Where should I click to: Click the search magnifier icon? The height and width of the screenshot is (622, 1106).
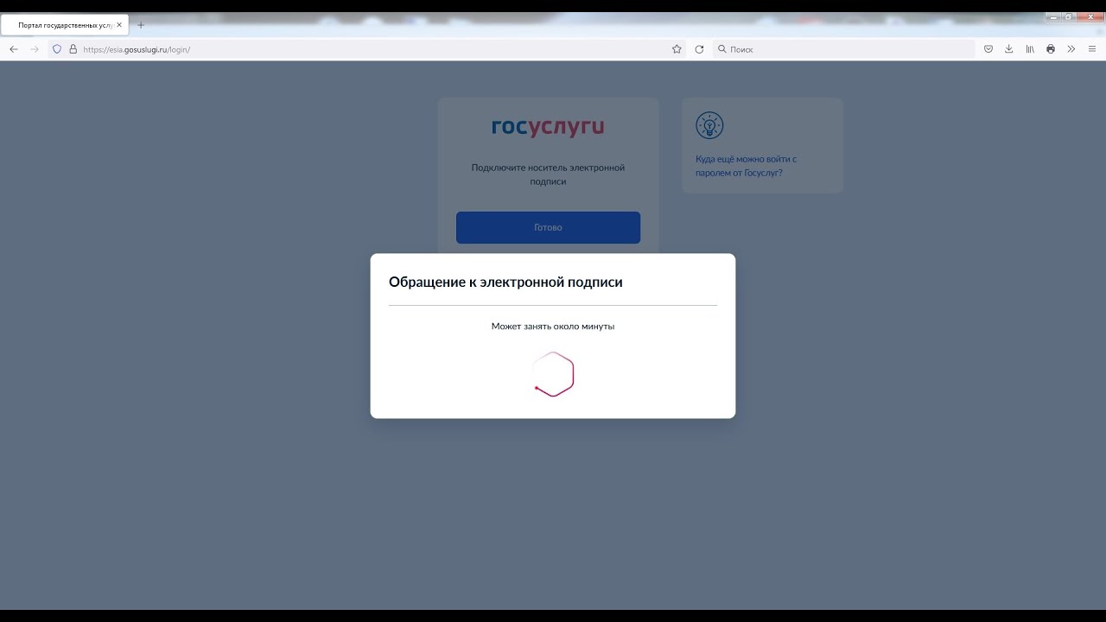(x=722, y=49)
